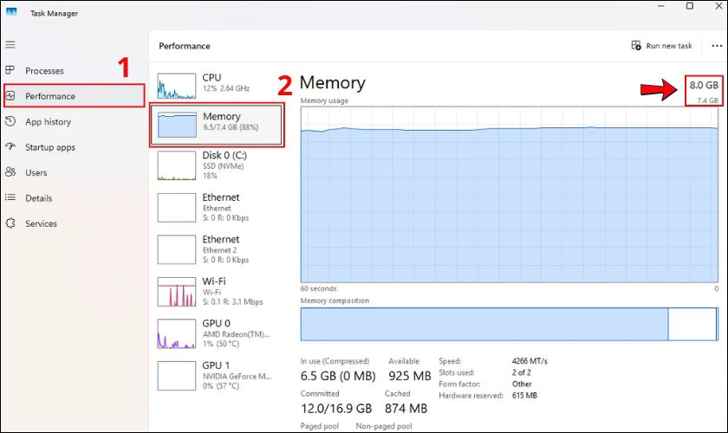Screen dimensions: 728x433
Task: Click the Details list icon
Action: coord(10,197)
